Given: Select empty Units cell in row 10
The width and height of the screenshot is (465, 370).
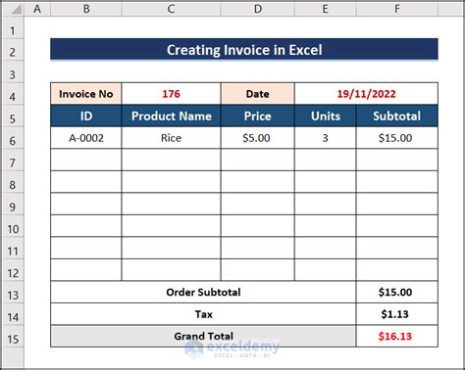Looking at the screenshot, I should 325,226.
